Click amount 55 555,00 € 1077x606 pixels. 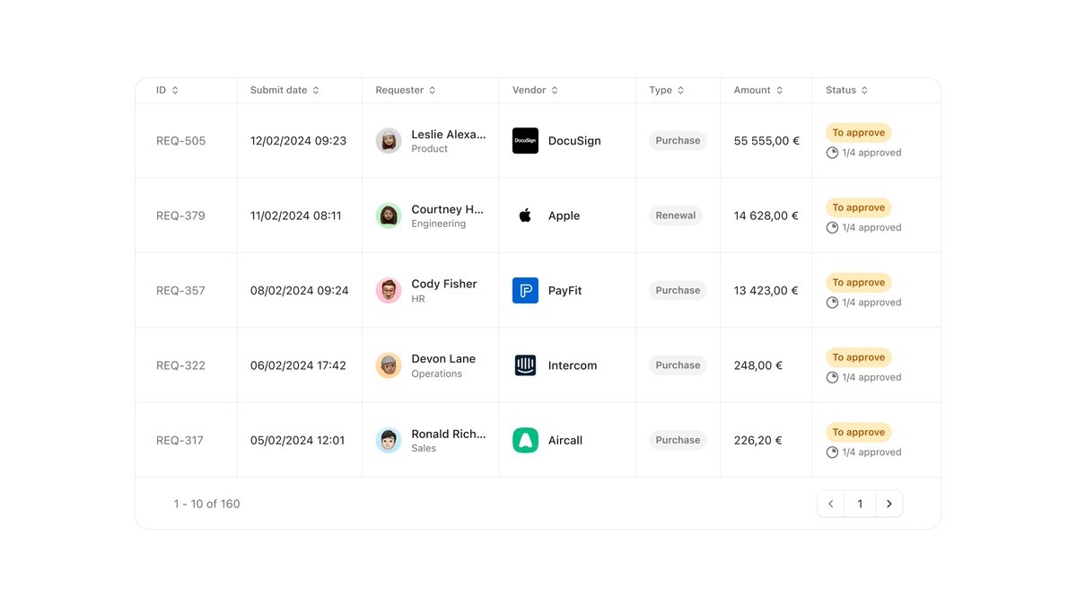pyautogui.click(x=766, y=141)
